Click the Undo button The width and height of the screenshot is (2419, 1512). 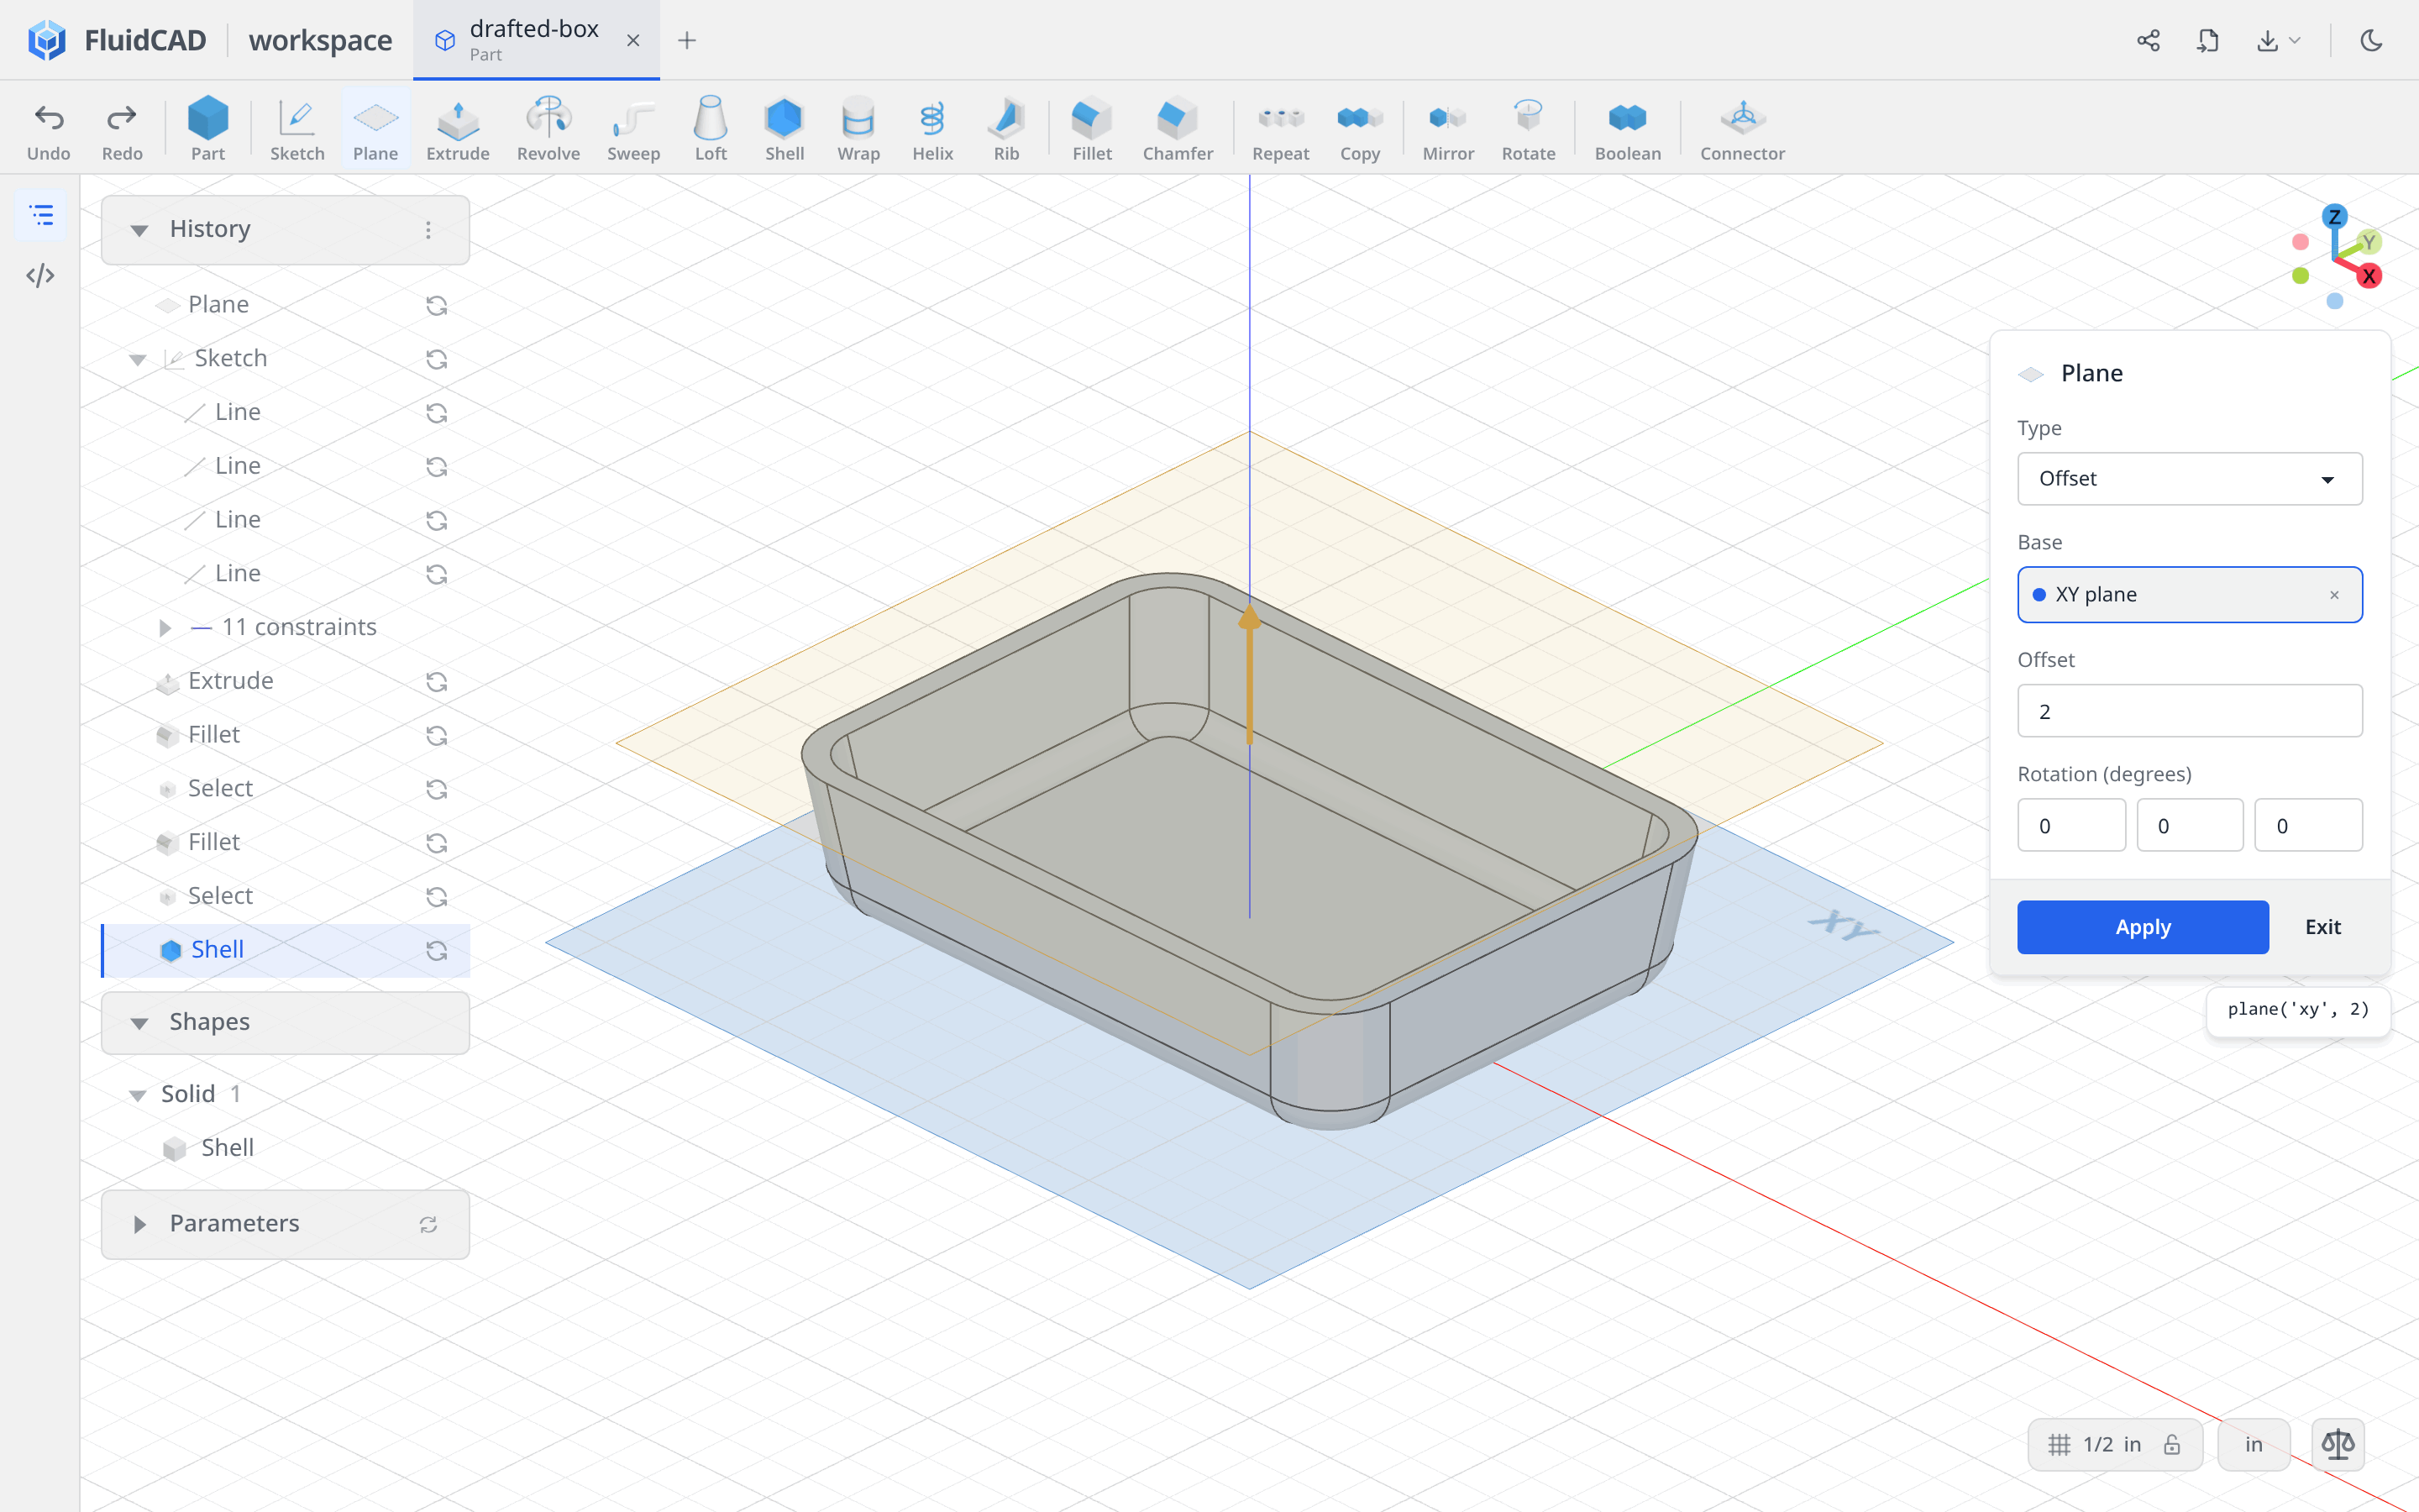(49, 129)
